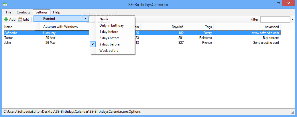The width and height of the screenshot is (297, 117).
Task: Click the Family tag cell
Action: coord(208,33)
